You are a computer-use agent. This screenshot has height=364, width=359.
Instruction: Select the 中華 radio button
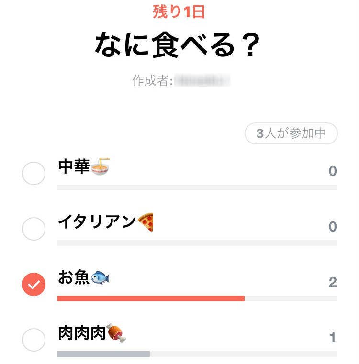(34, 173)
